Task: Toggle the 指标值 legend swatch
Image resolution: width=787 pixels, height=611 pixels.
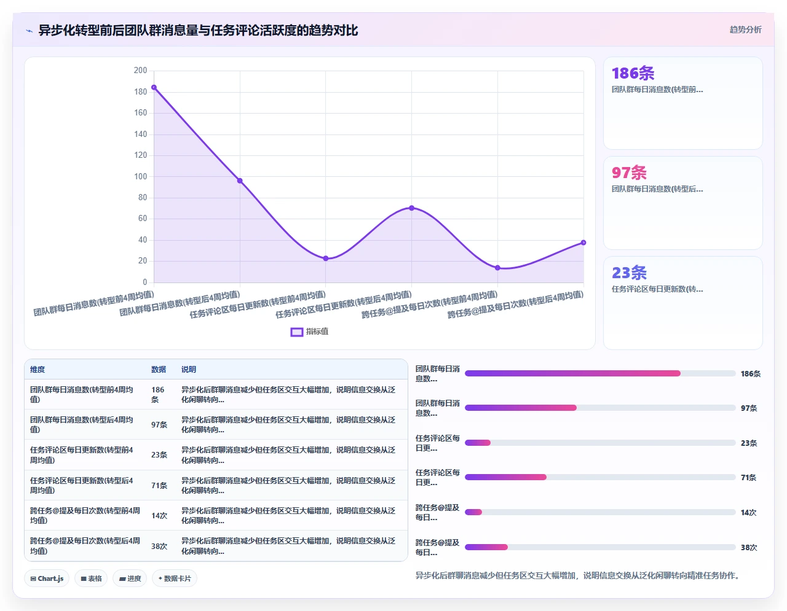Action: click(x=297, y=332)
